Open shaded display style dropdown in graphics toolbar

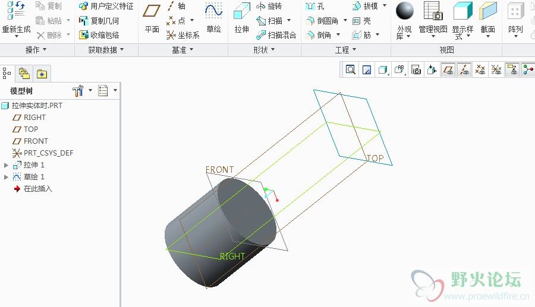(383, 70)
